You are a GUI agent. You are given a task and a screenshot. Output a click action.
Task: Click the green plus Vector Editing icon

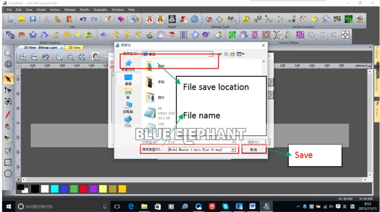coord(232,35)
